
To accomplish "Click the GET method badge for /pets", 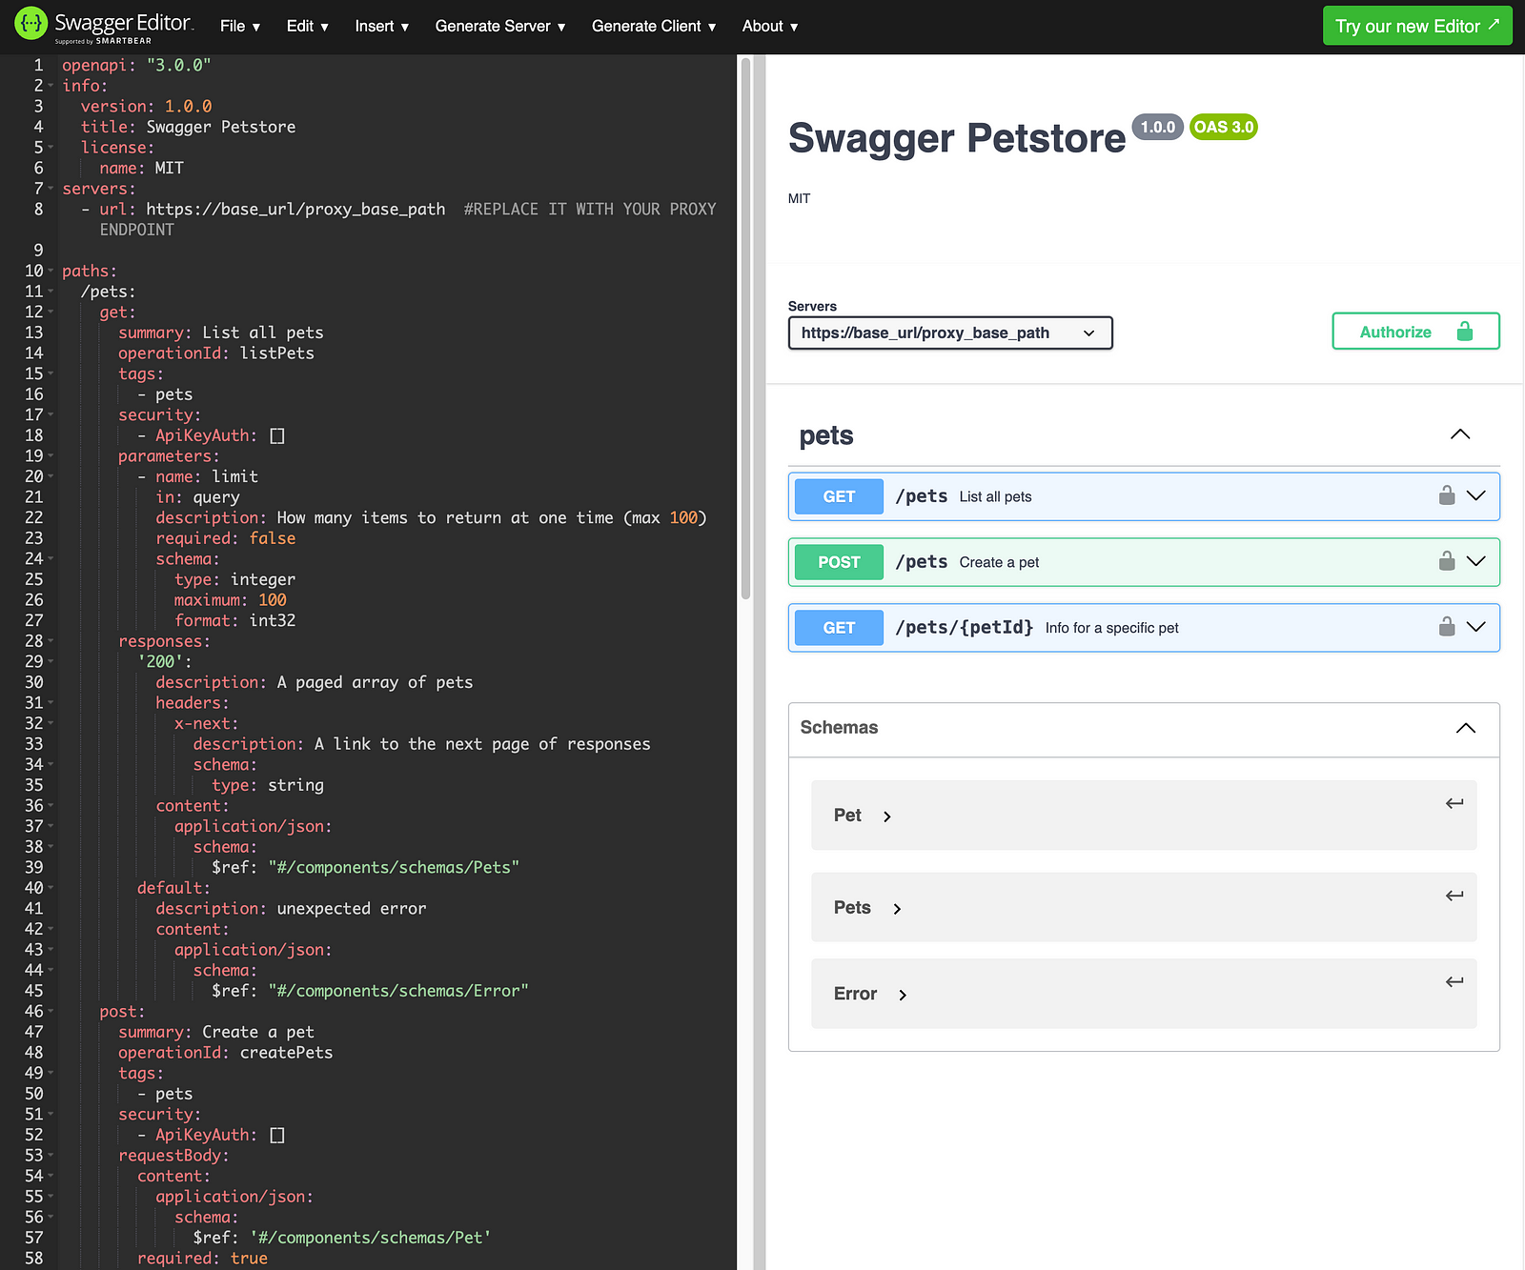I will tap(839, 496).
